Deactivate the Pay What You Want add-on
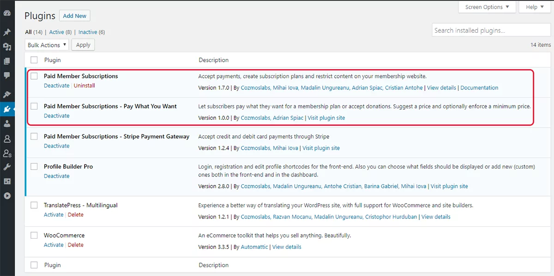 57,116
